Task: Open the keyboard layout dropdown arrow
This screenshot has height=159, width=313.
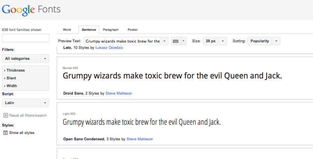Action: 183,41
